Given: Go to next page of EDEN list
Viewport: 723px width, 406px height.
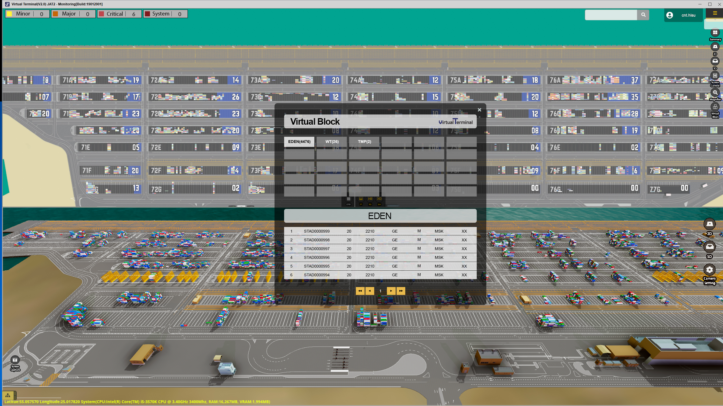Looking at the screenshot, I should pos(391,291).
